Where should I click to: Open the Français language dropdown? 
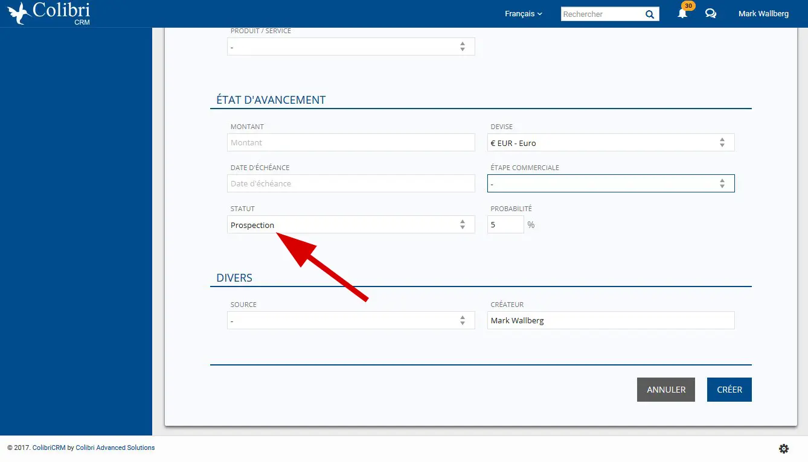click(x=524, y=13)
